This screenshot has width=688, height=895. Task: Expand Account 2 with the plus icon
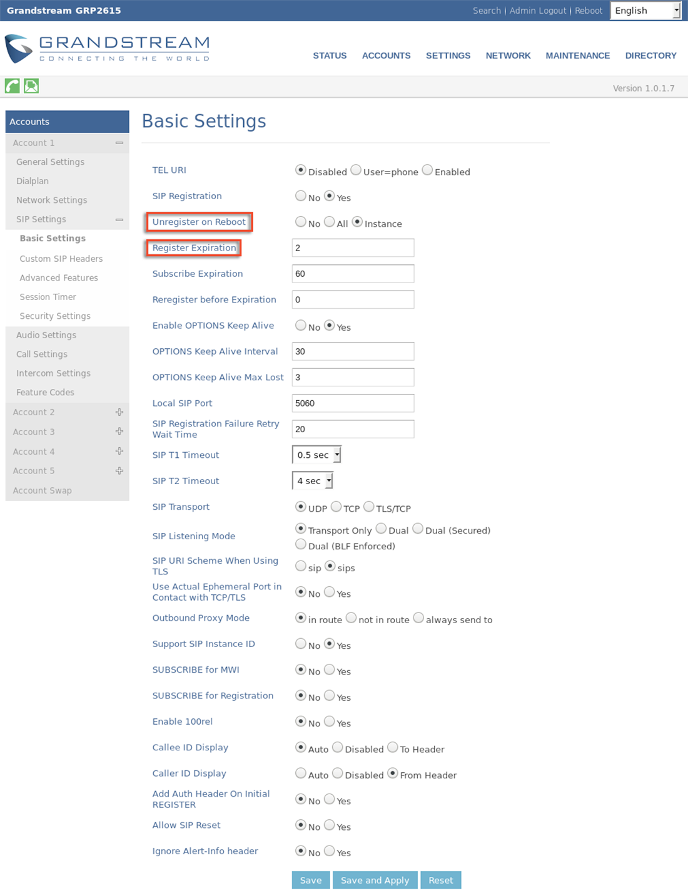pos(119,412)
